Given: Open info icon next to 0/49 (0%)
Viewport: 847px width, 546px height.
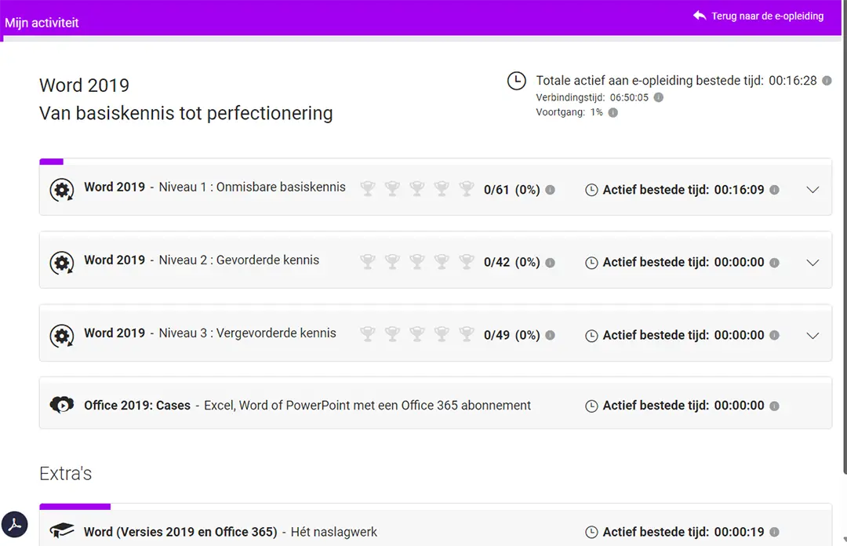Looking at the screenshot, I should [550, 335].
